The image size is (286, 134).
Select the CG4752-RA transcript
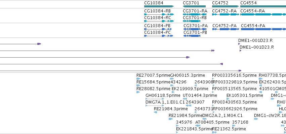(x=226, y=14)
